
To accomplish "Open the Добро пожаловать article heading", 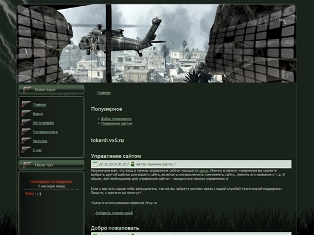I will 115,228.
